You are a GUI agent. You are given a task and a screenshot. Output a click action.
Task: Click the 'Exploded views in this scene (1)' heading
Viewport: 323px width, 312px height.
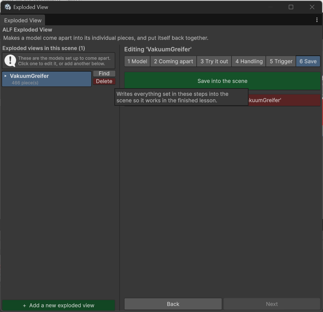[44, 48]
